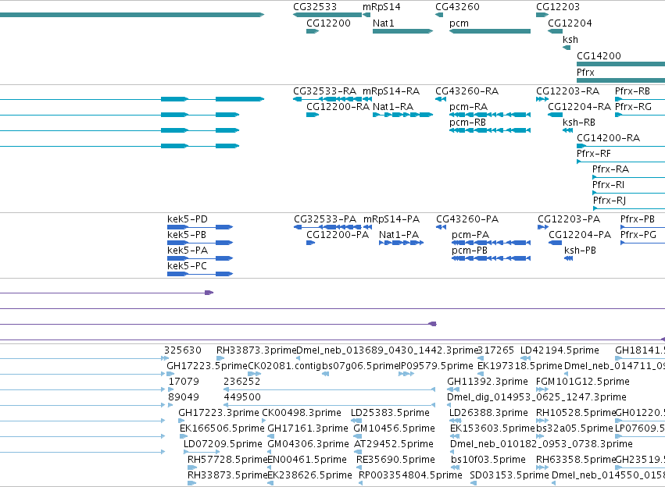Open transcript CG12200-RA
Viewport: 665px width, 487px height.
pos(338,107)
